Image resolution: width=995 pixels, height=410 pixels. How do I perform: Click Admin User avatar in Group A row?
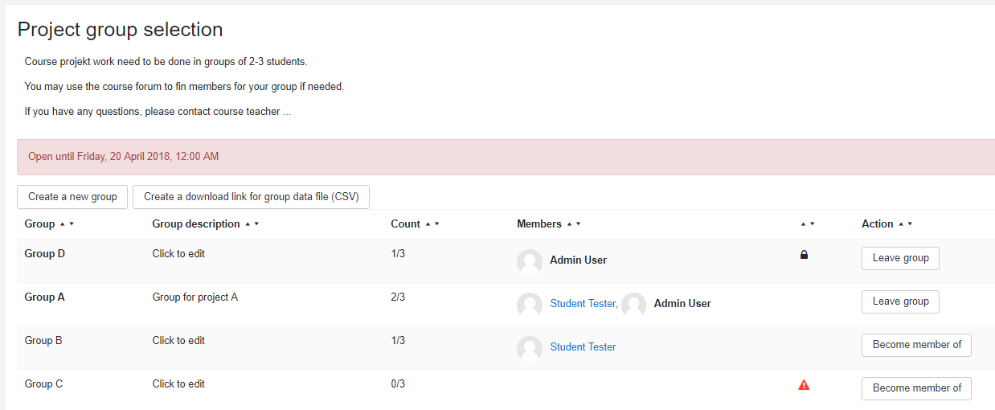[633, 305]
